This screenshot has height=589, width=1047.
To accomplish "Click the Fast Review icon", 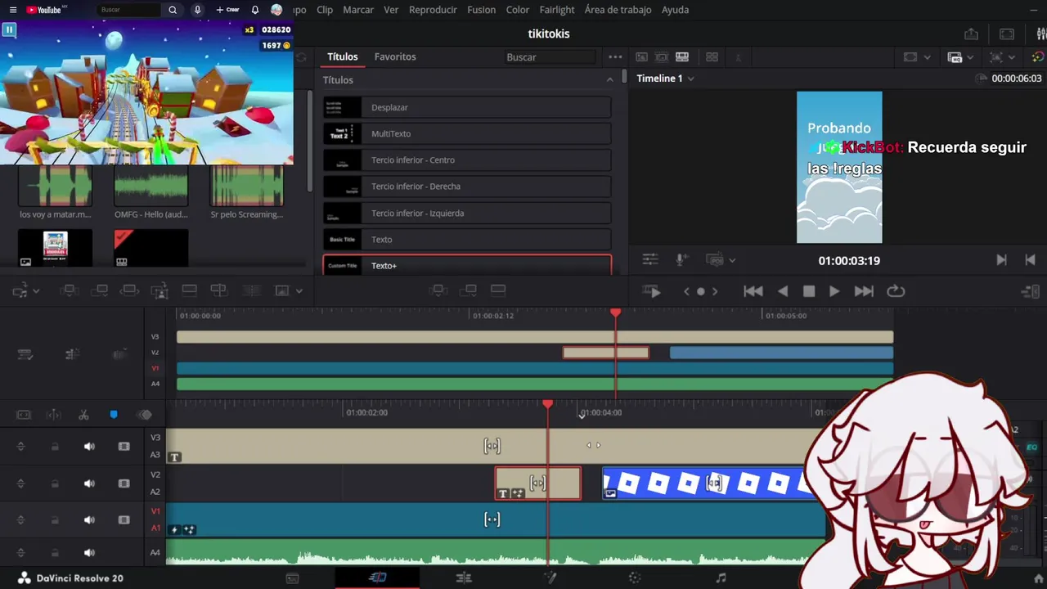I will pyautogui.click(x=652, y=291).
